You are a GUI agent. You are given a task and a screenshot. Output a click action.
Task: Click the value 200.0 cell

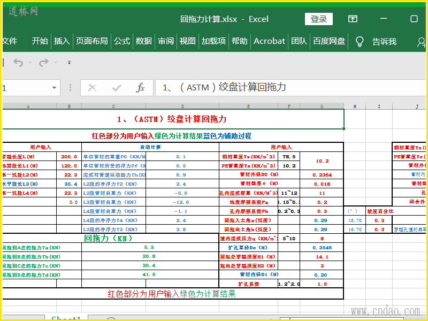pyautogui.click(x=69, y=157)
